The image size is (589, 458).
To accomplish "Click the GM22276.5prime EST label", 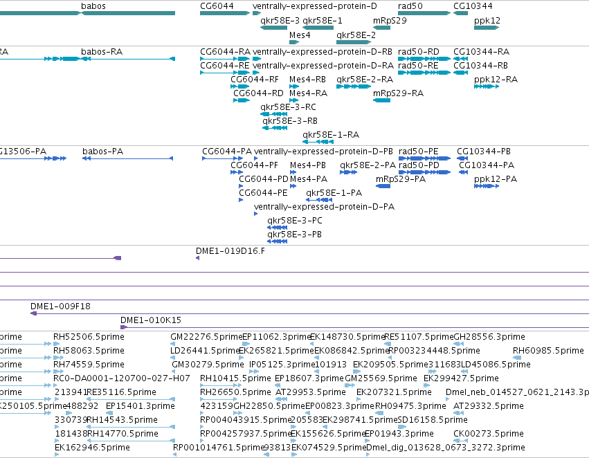I will [207, 337].
